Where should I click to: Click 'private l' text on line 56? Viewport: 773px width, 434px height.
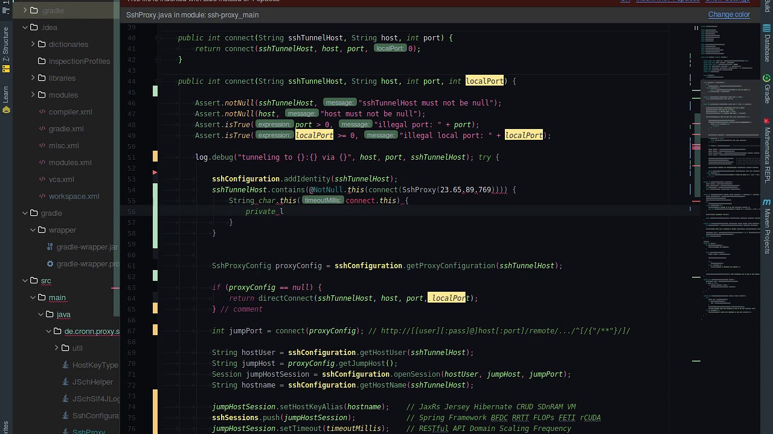point(265,211)
